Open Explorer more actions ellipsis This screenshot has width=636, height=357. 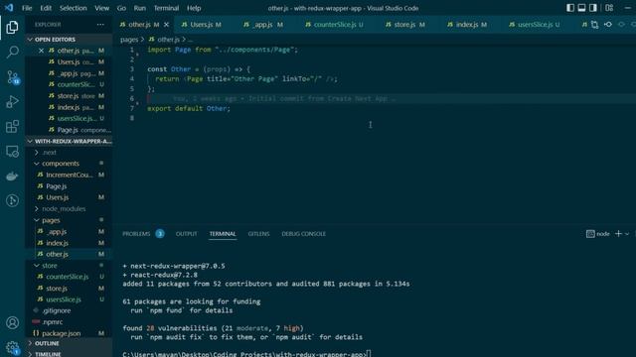tap(100, 25)
